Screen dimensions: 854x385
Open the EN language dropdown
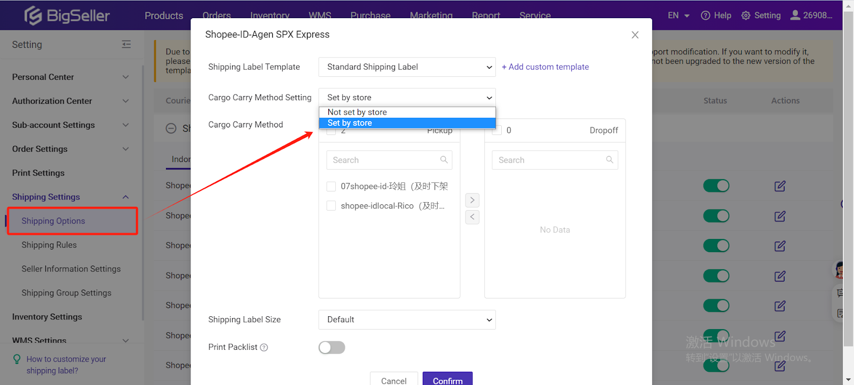click(x=678, y=15)
